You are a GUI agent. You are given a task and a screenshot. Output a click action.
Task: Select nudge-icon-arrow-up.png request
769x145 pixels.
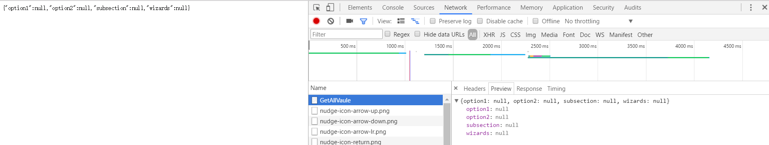click(x=375, y=110)
